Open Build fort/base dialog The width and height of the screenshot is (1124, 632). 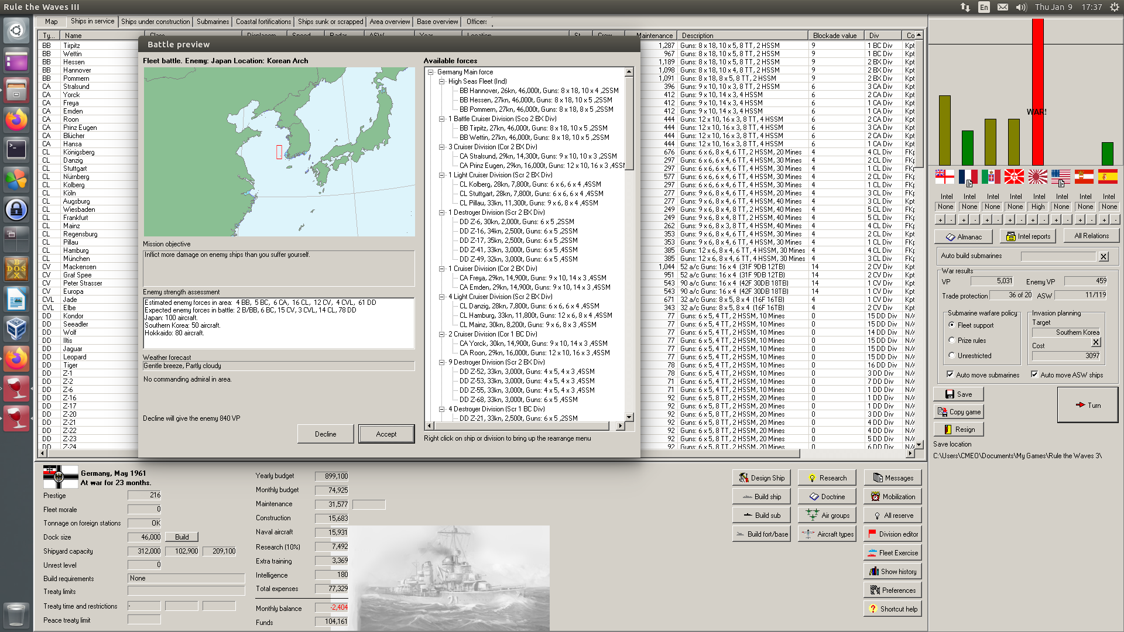762,534
